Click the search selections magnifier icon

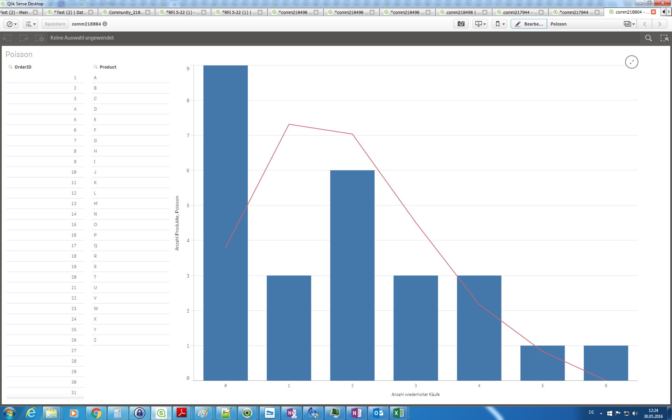[x=648, y=38]
